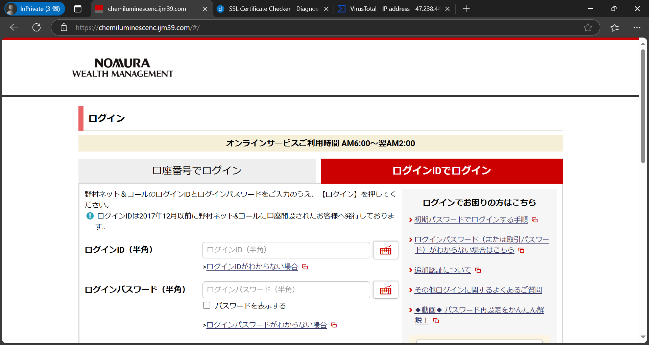Viewport: 649px width, 345px height.
Task: Open 動画 パスワード再設定をかんたん解説 link
Action: [479, 315]
